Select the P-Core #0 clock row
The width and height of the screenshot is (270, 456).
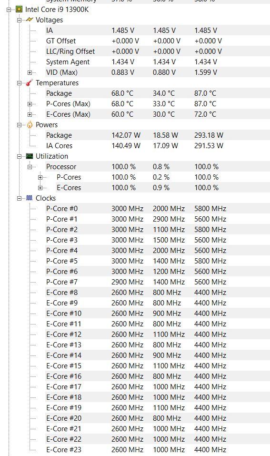click(158, 209)
